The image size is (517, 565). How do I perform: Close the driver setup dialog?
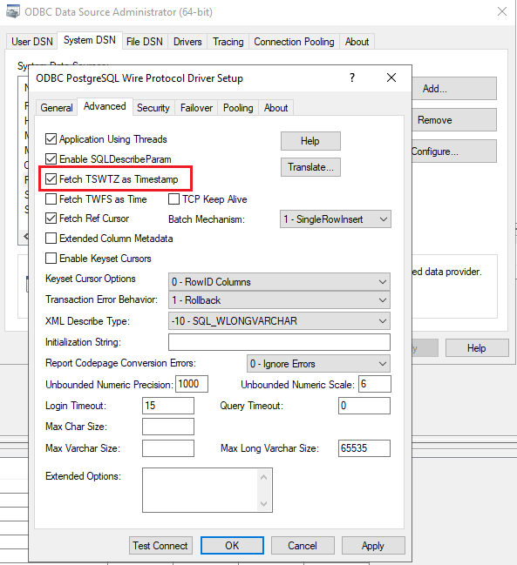coord(391,77)
